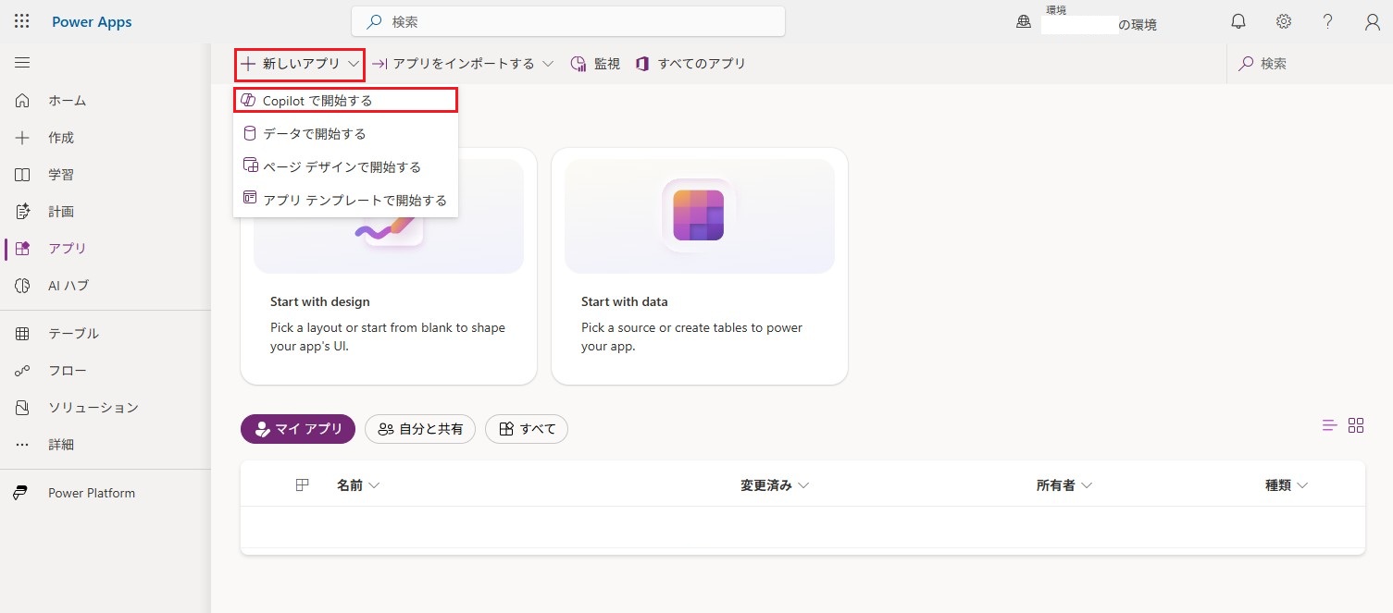Click the top 検索 search box
This screenshot has width=1393, height=613.
coord(568,21)
